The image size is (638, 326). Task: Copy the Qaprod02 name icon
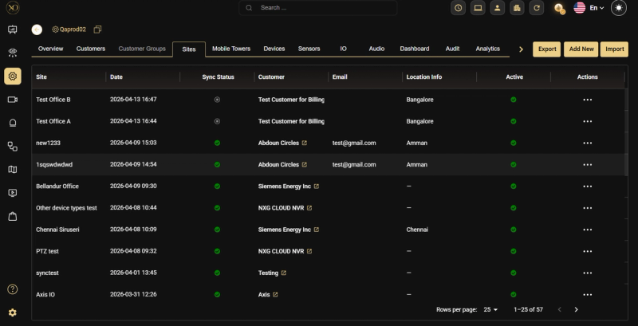(x=97, y=29)
